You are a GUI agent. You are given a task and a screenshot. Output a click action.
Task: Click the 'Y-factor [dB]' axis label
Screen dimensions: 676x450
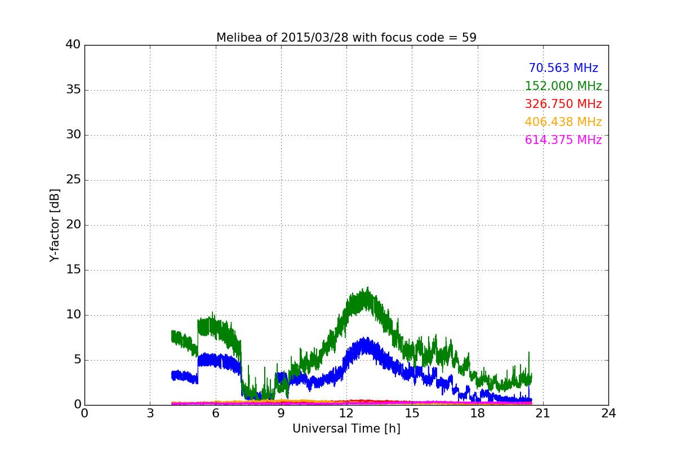pyautogui.click(x=55, y=225)
